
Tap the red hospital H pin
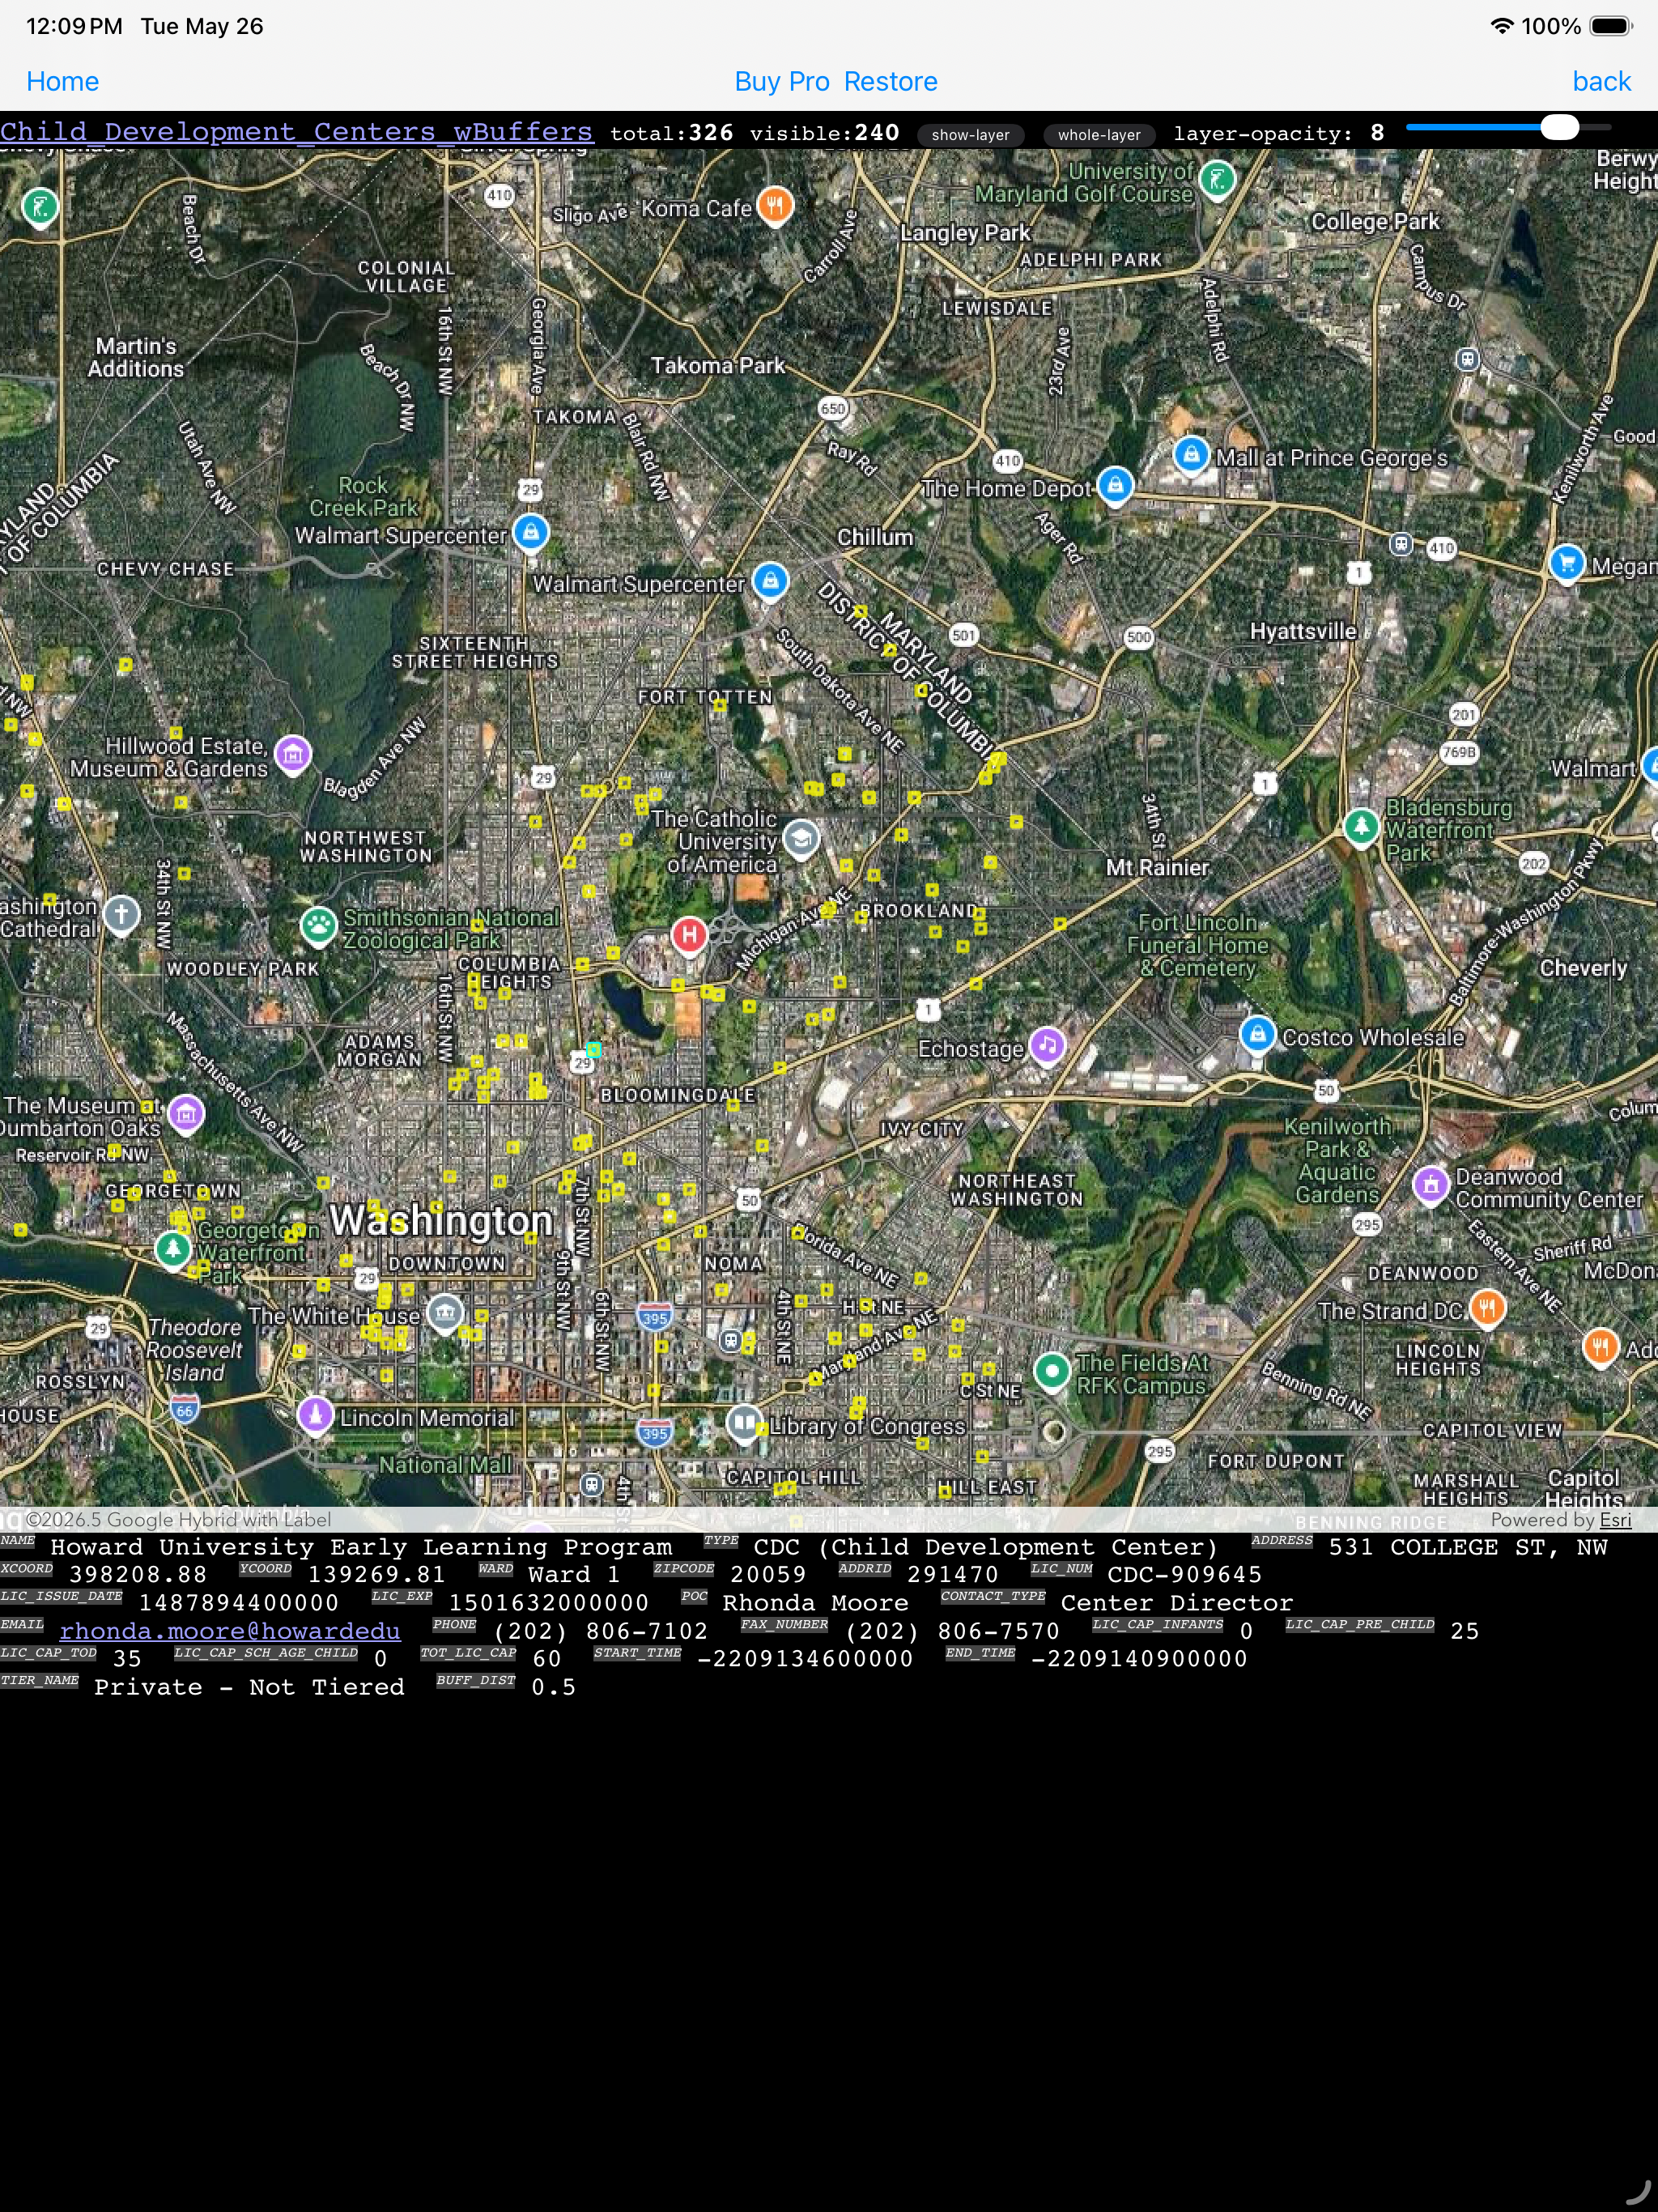pyautogui.click(x=689, y=936)
